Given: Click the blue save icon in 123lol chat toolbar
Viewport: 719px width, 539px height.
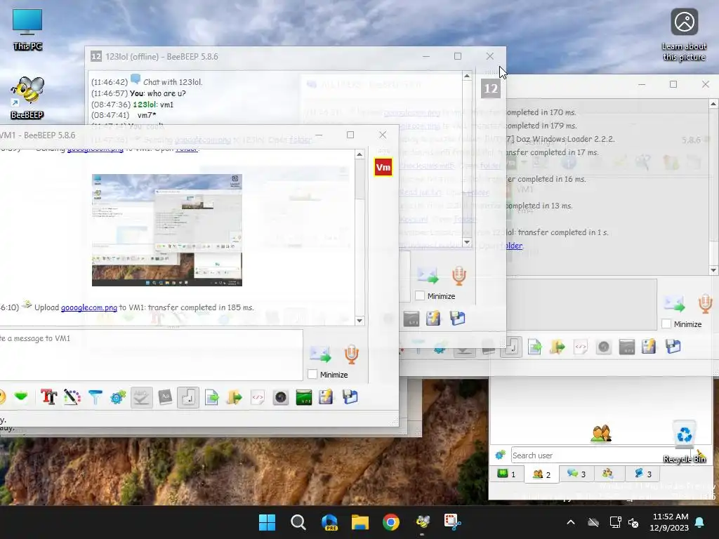Looking at the screenshot, I should tap(457, 319).
